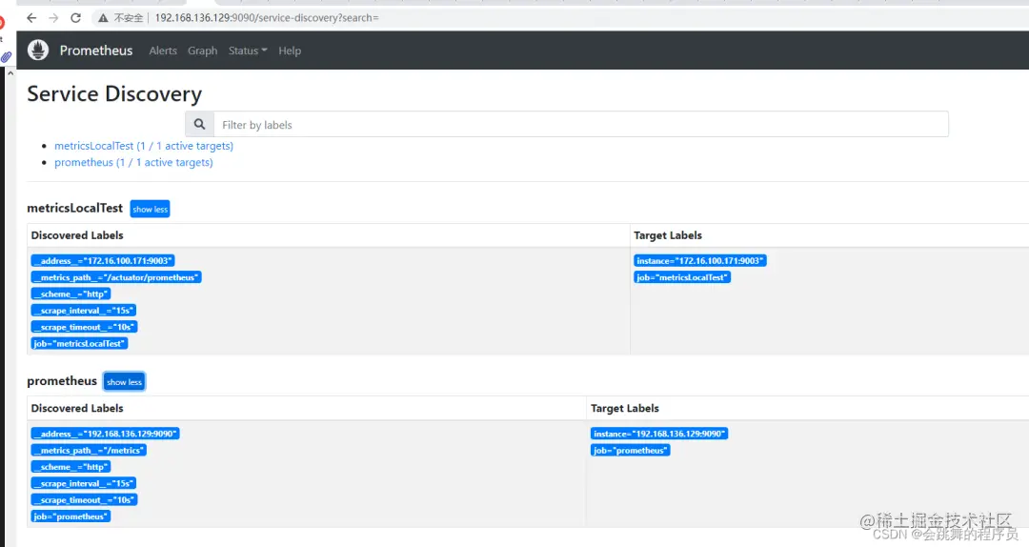Click /actuator/prometheus metrics path label
Screen dimensions: 1029x547
(x=115, y=277)
